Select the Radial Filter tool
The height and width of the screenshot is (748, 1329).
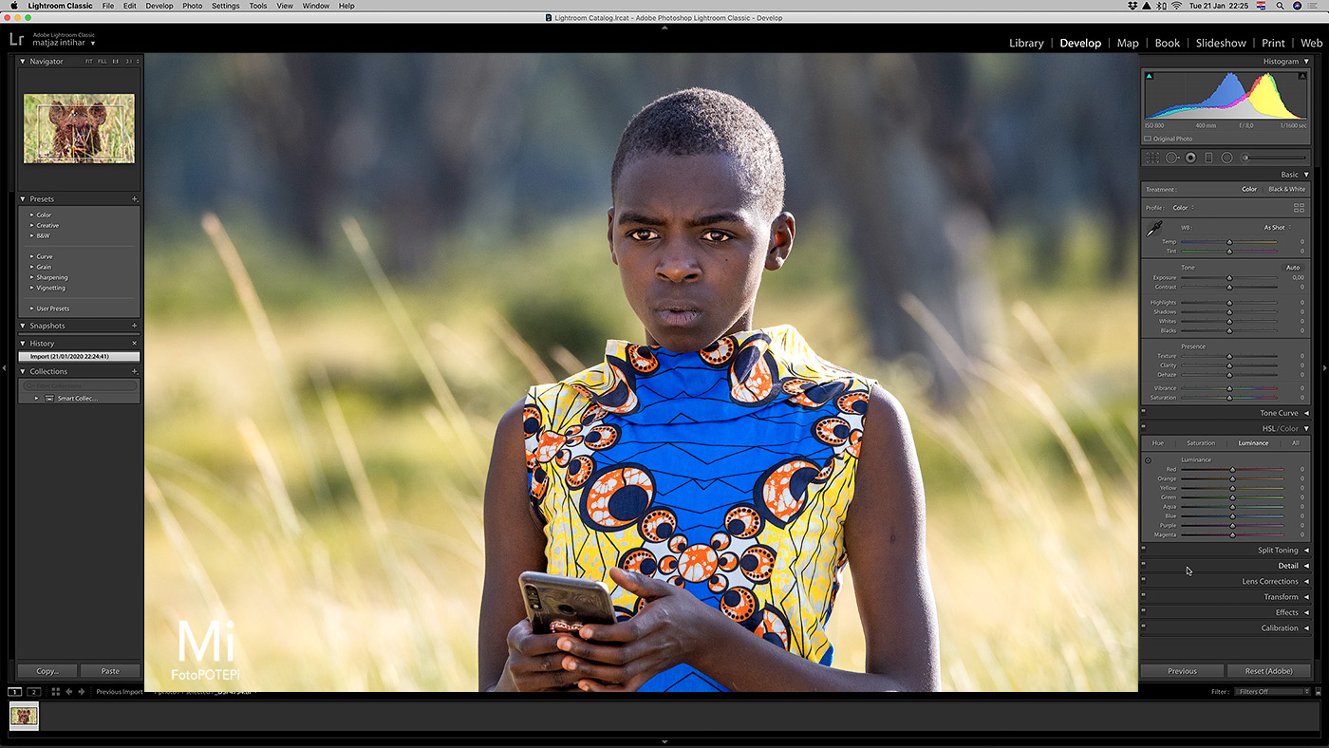(1226, 158)
